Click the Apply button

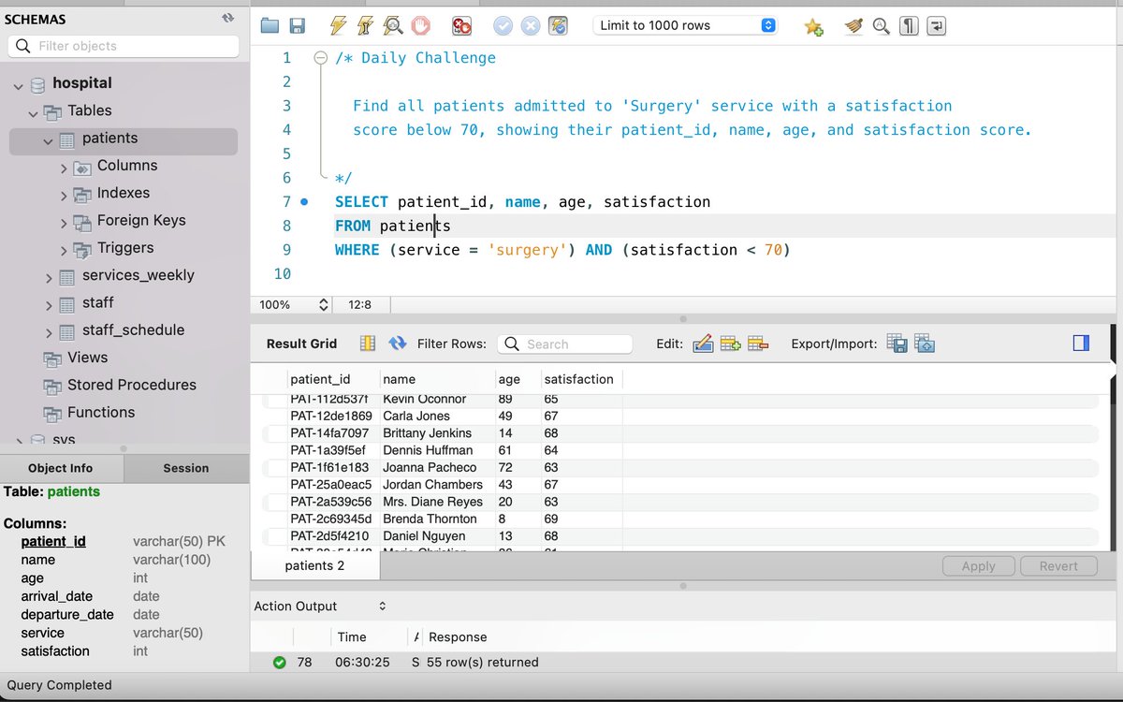pos(978,566)
